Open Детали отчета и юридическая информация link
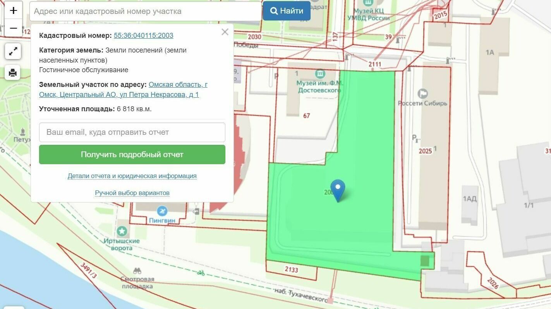The image size is (551, 309). [x=132, y=176]
